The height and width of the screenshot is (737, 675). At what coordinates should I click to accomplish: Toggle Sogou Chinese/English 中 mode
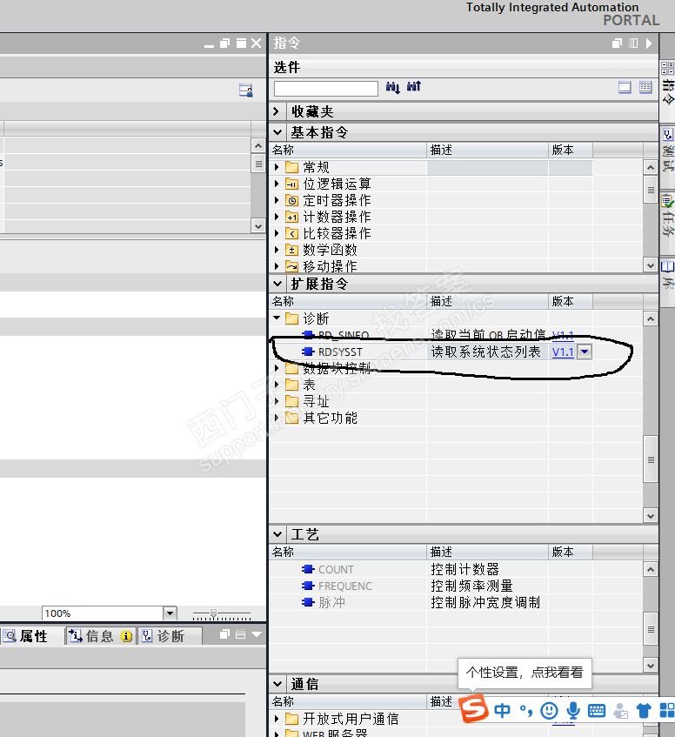coord(502,711)
